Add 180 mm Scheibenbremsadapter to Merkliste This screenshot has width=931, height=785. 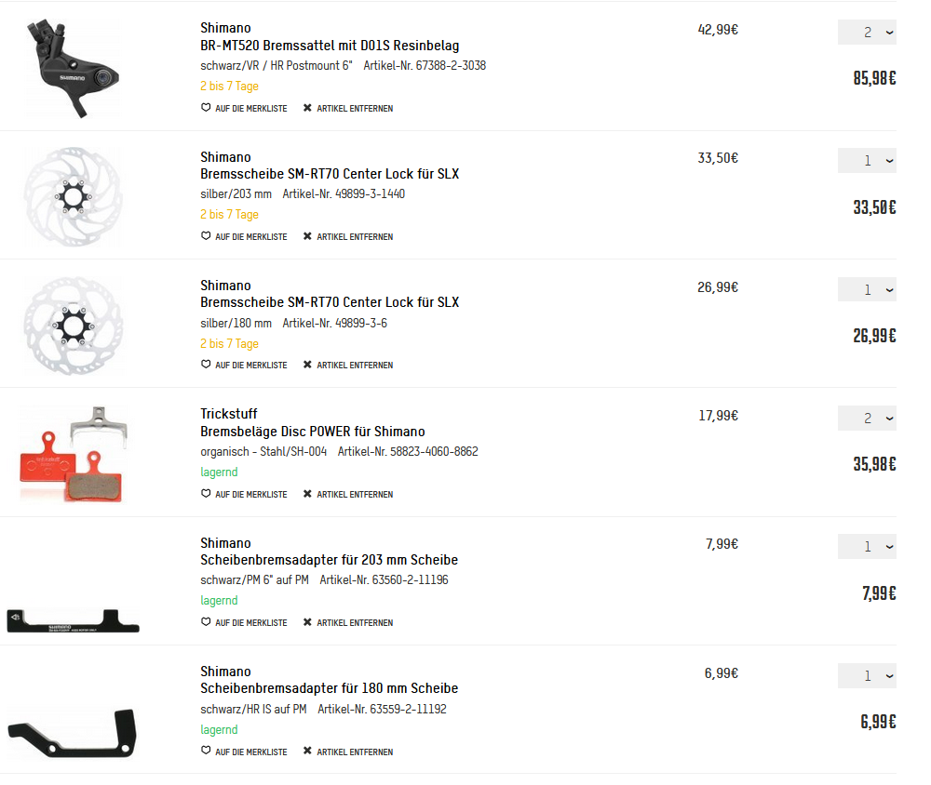pyautogui.click(x=244, y=752)
